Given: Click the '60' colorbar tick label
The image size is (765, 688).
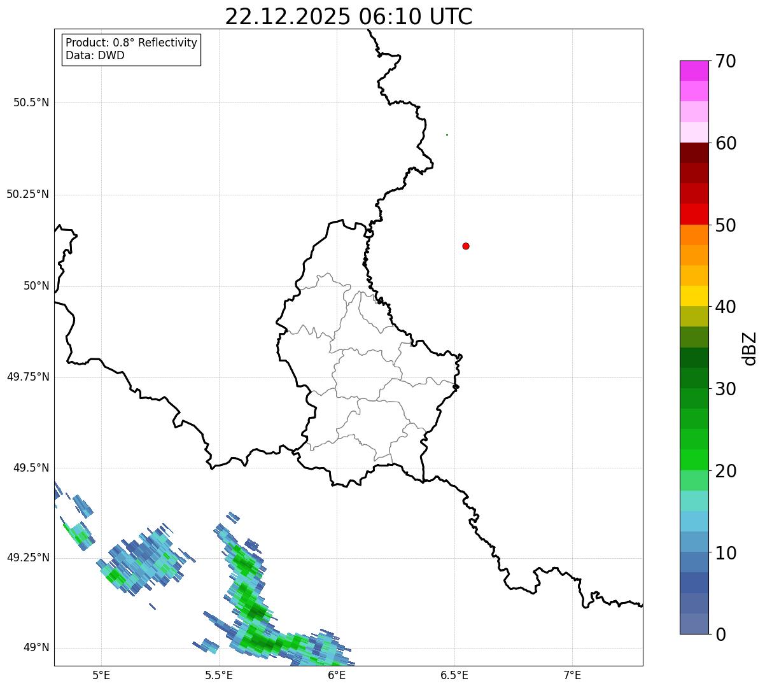Looking at the screenshot, I should [x=726, y=143].
